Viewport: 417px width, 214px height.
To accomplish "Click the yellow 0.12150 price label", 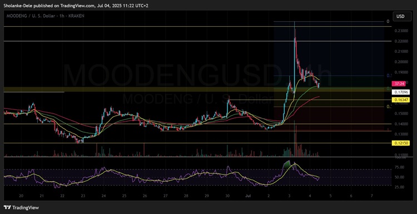I will click(400, 143).
